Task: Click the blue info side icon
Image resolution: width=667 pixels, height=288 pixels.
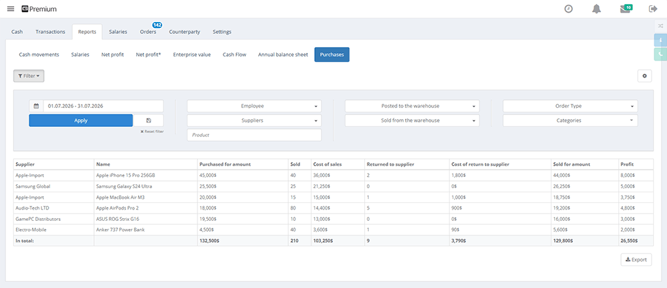Action: tap(660, 40)
